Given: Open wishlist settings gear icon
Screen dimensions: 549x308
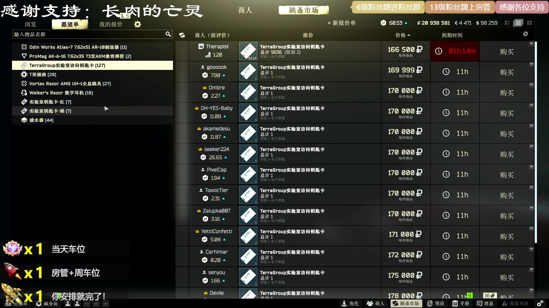Looking at the screenshot, I should point(138,24).
